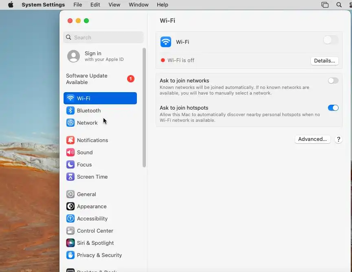The width and height of the screenshot is (352, 272).
Task: Click the red Software Update badge
Action: click(131, 79)
